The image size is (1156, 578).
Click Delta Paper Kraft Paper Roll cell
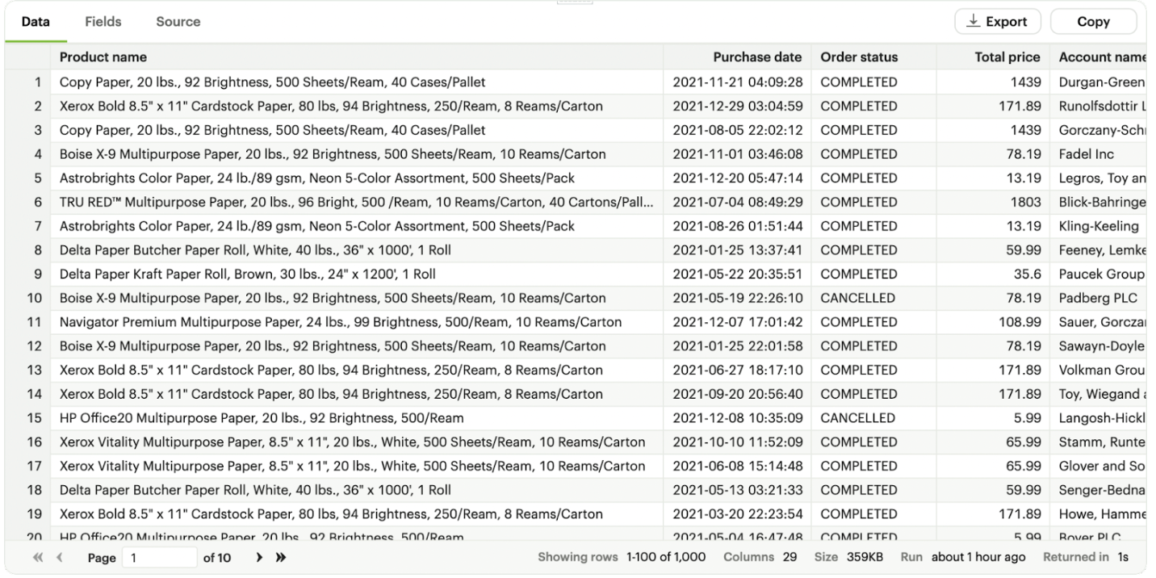[358, 274]
